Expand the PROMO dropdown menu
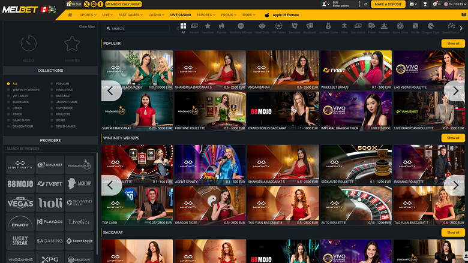 click(x=229, y=15)
